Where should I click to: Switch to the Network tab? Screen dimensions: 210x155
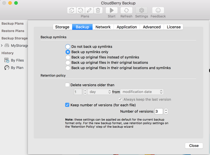(103, 27)
